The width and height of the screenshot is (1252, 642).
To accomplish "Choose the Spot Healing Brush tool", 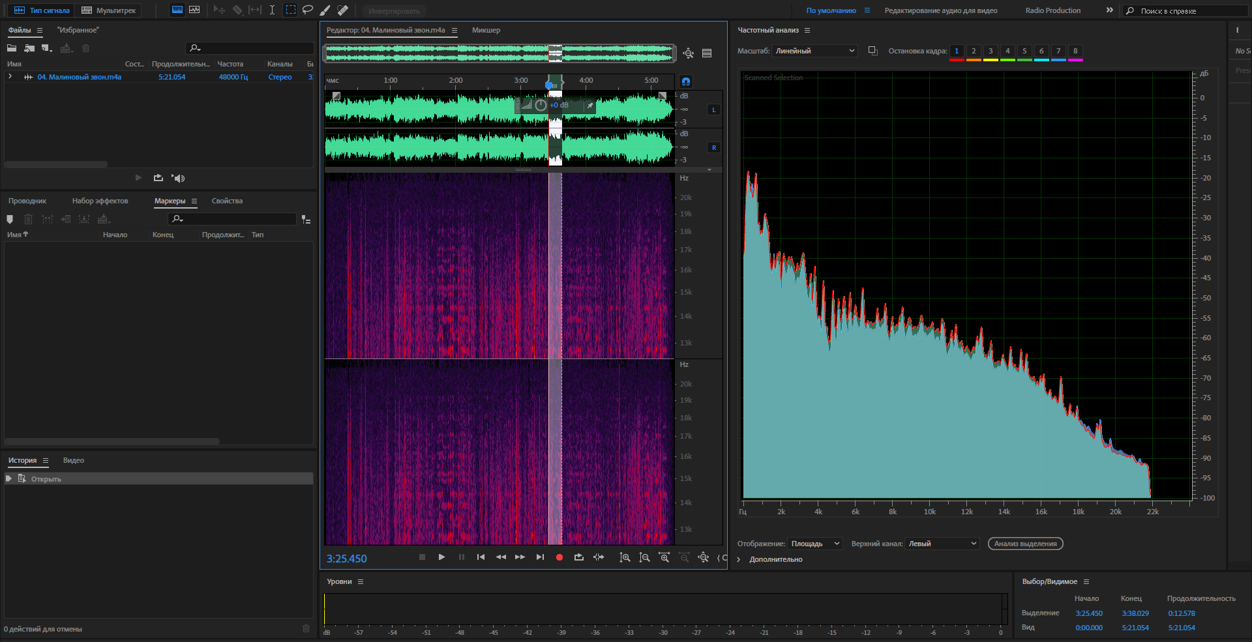I will (x=342, y=10).
